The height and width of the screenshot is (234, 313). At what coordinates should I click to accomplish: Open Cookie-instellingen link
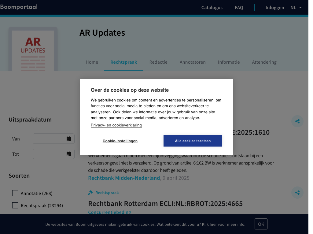pos(120,141)
